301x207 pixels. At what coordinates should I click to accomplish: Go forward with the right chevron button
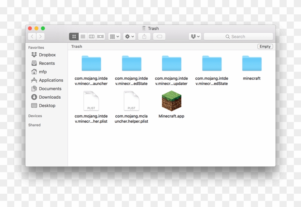tap(40, 37)
